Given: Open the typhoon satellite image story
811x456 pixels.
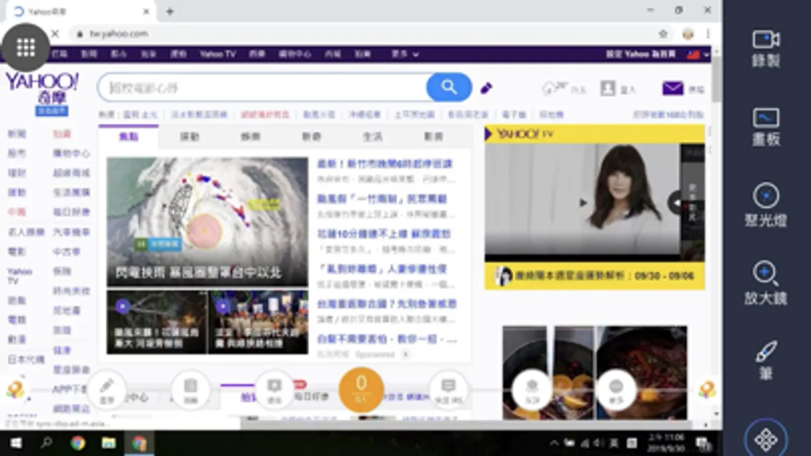Looking at the screenshot, I should tap(207, 222).
